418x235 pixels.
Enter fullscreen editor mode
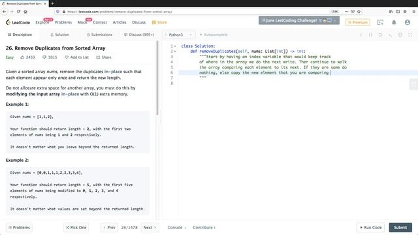pyautogui.click(x=410, y=35)
